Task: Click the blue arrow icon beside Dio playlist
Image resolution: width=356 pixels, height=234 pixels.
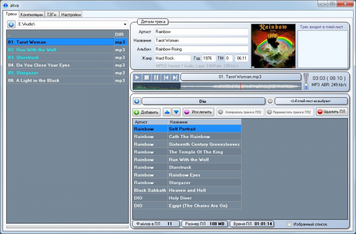Action: 137,101
